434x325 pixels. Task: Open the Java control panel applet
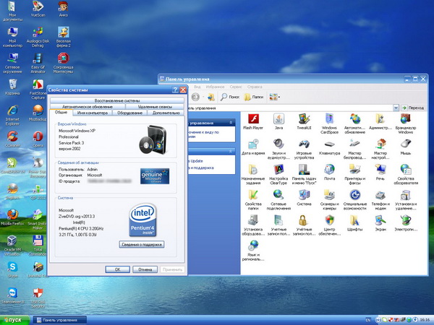(x=278, y=119)
